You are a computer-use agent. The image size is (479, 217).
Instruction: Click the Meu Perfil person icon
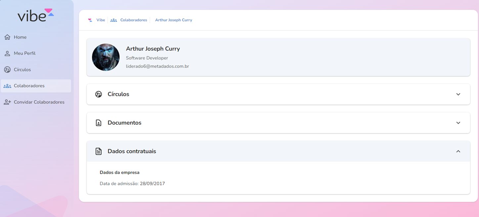pyautogui.click(x=7, y=53)
